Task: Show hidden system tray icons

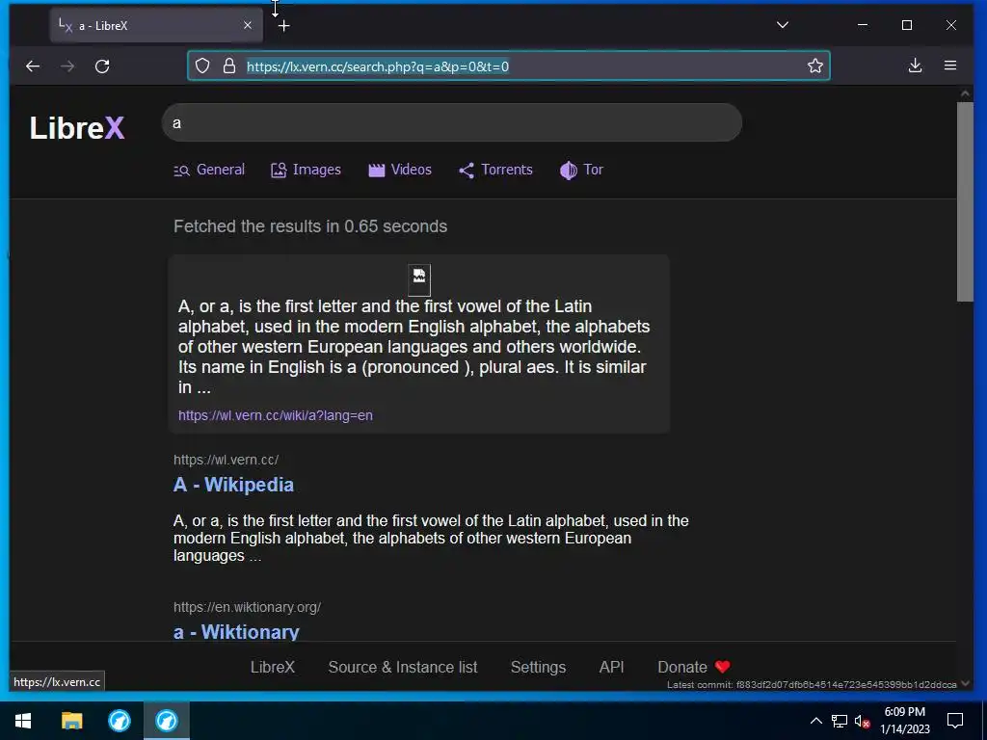Action: (815, 721)
